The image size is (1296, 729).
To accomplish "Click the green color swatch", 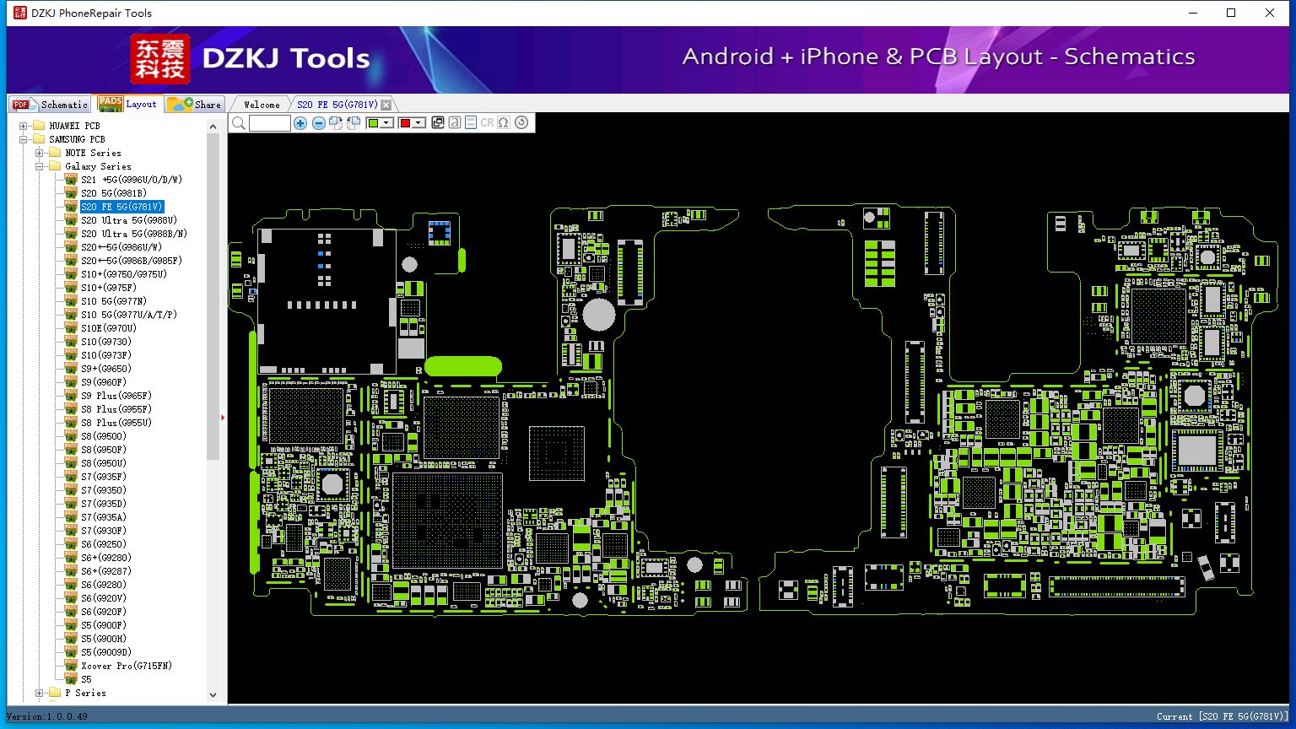I will click(374, 123).
